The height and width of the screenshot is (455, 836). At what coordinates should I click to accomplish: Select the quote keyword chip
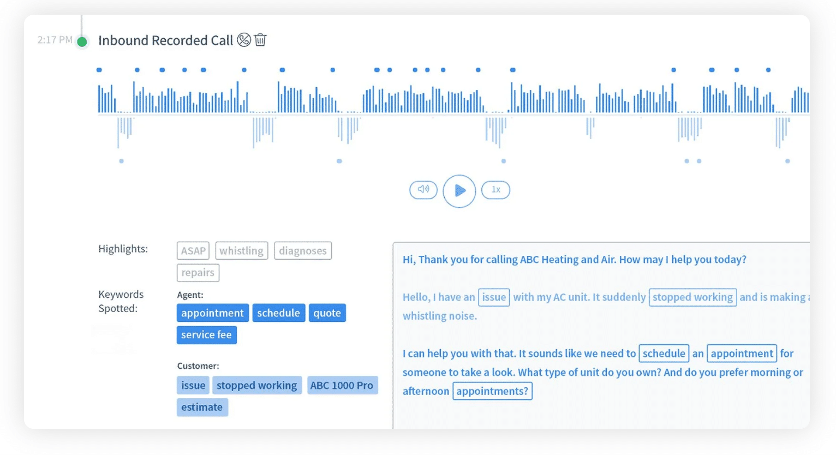(327, 313)
